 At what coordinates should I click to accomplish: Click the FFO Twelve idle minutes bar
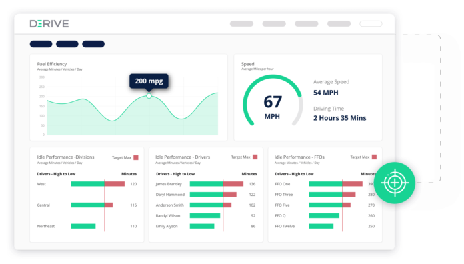(321, 226)
